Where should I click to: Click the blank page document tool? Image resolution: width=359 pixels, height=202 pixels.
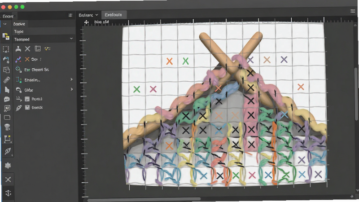pyautogui.click(x=7, y=90)
